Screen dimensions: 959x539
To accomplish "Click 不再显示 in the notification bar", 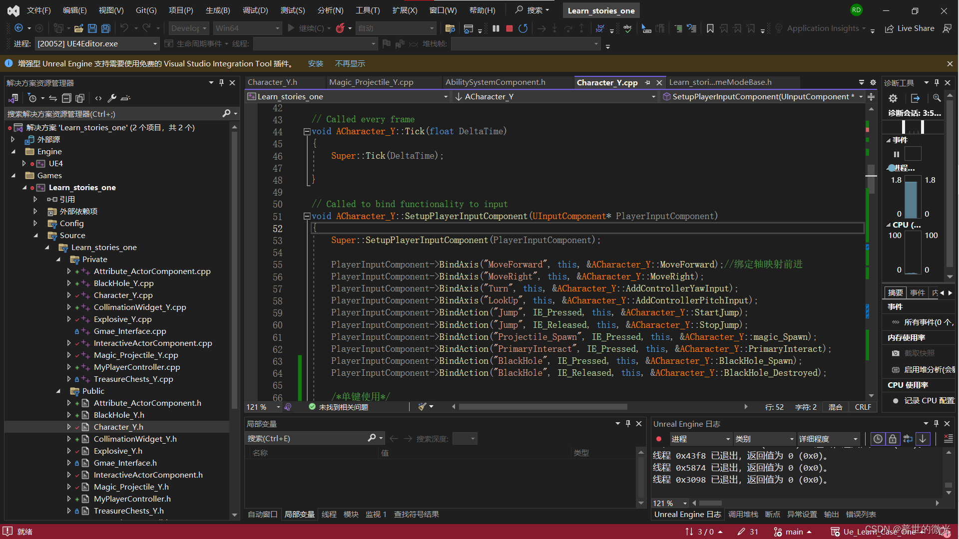I will click(350, 64).
